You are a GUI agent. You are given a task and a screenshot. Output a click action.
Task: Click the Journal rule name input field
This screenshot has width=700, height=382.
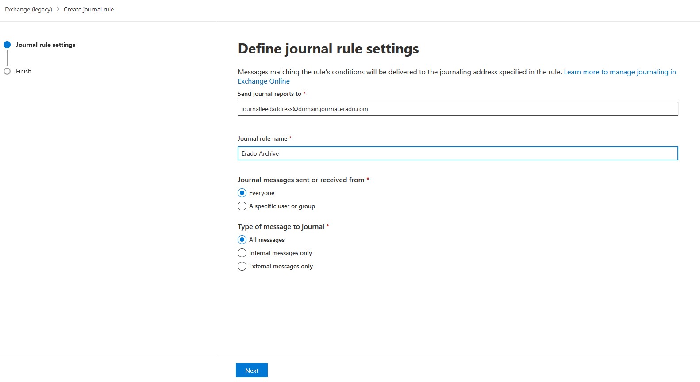click(458, 153)
